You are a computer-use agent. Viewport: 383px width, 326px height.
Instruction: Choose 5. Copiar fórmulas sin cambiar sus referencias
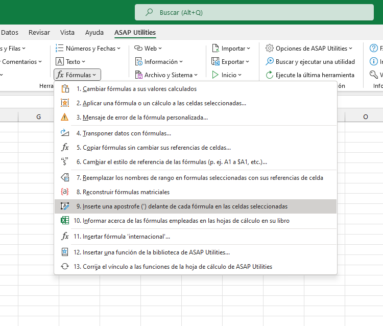click(196, 147)
